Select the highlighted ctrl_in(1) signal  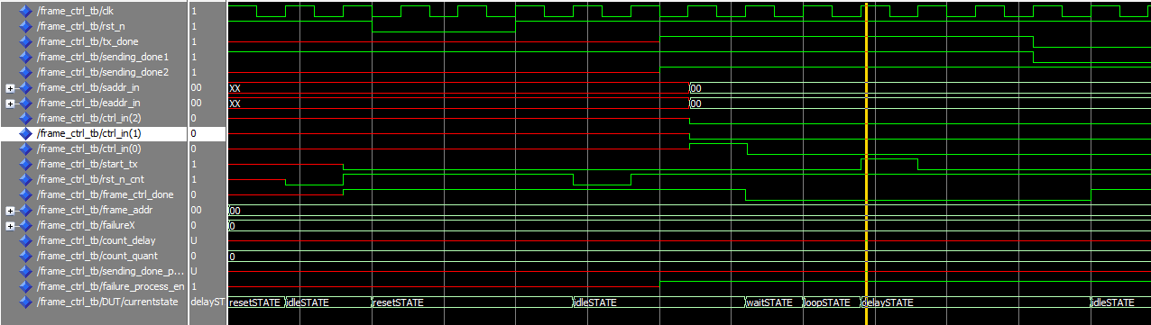click(89, 133)
